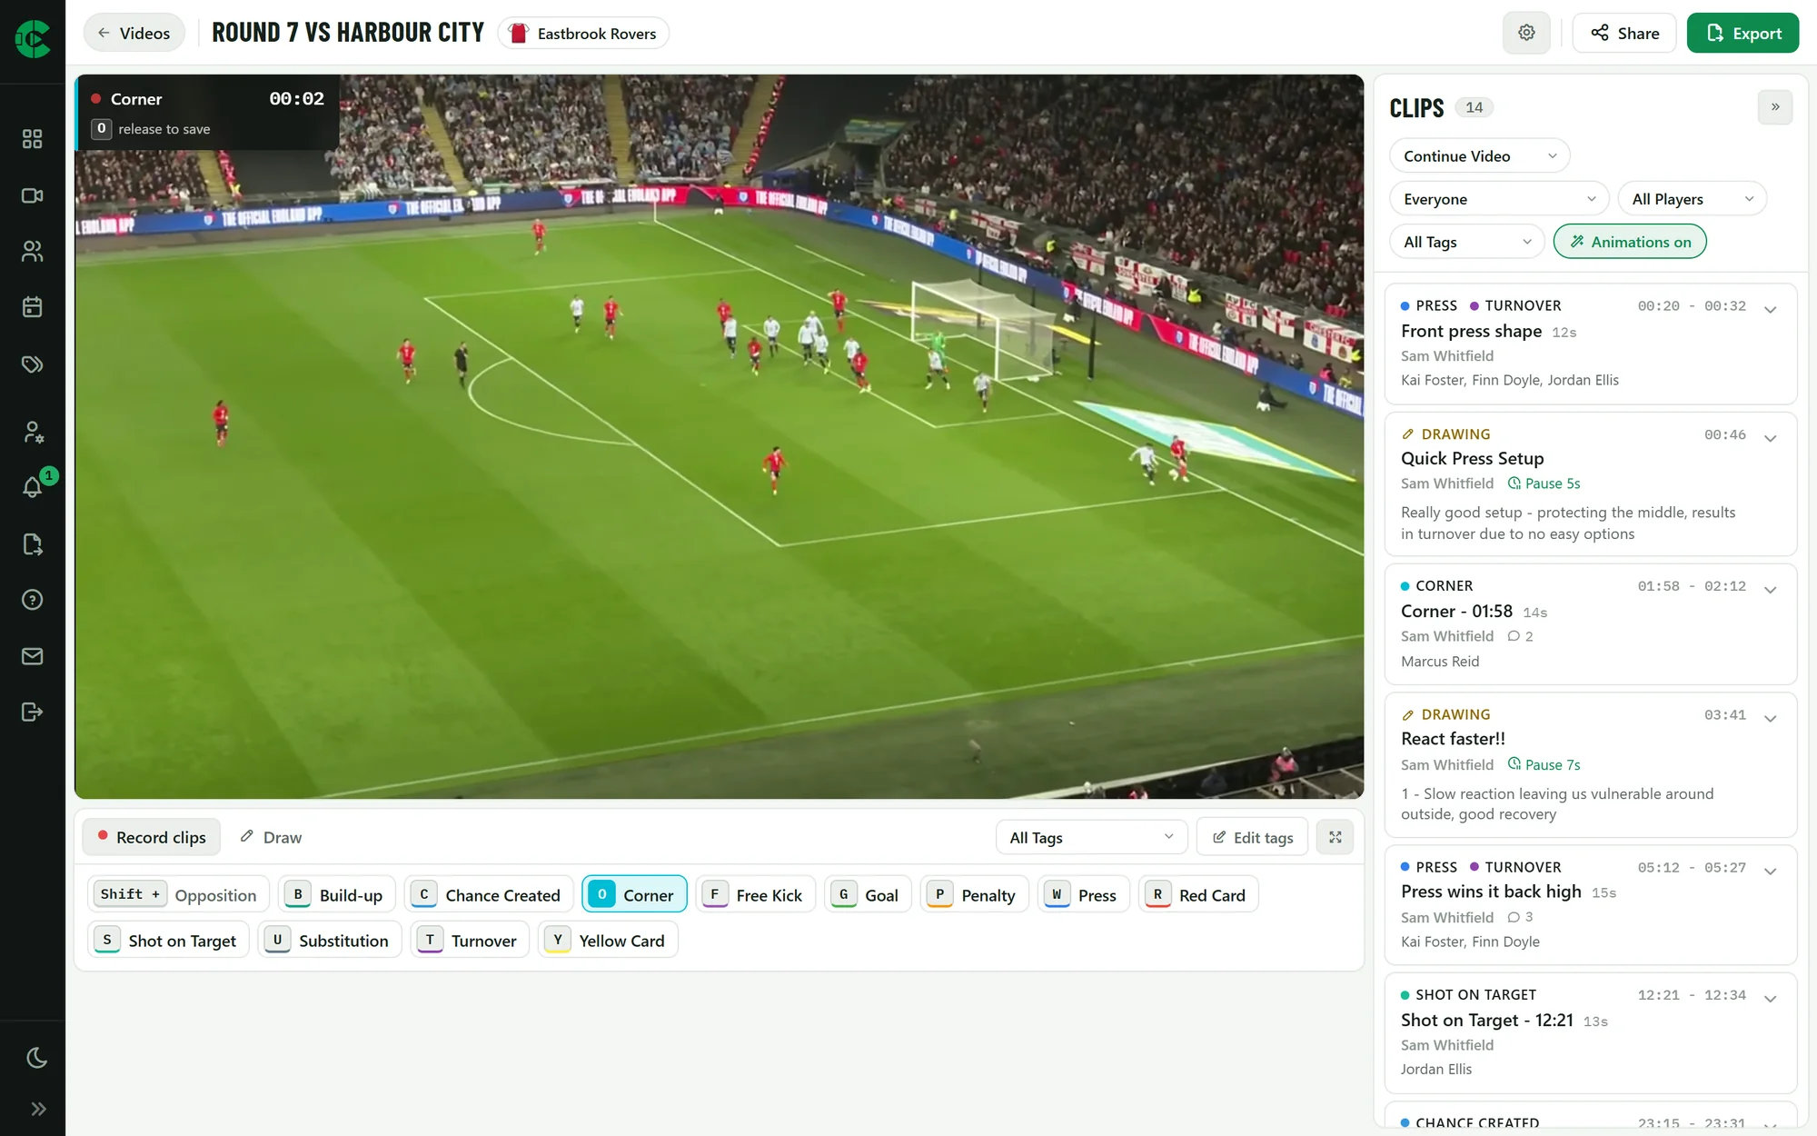Click the app logo
Image resolution: width=1817 pixels, height=1136 pixels.
pos(33,39)
